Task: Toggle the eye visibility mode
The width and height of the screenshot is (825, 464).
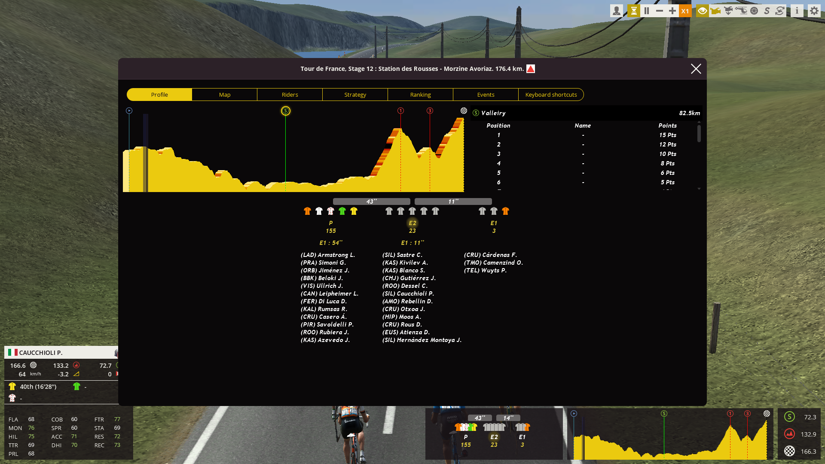Action: click(703, 11)
